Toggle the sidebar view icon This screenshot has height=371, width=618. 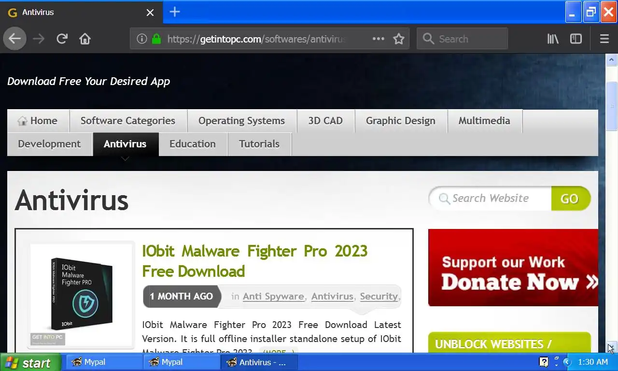coord(576,39)
